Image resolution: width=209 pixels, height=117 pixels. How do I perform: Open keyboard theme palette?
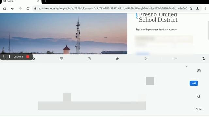[117, 58]
